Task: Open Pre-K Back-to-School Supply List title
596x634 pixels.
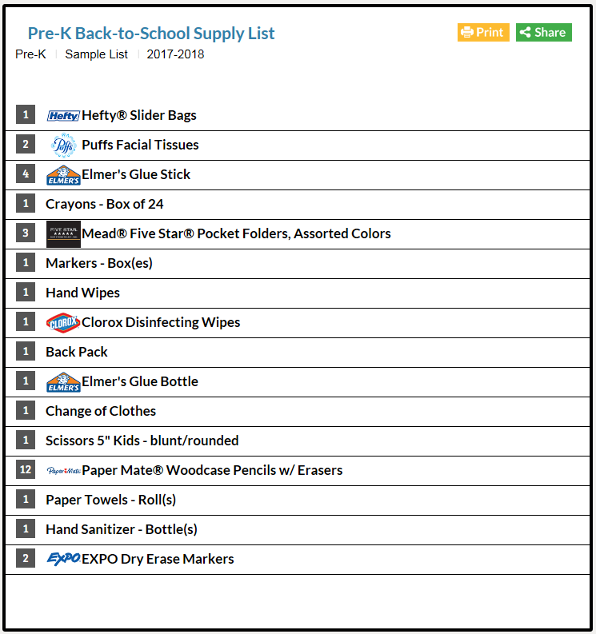Action: point(151,33)
